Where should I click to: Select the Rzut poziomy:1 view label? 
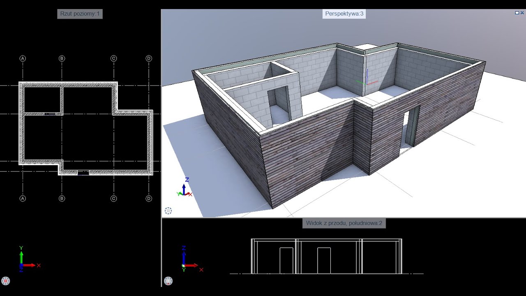click(x=80, y=14)
